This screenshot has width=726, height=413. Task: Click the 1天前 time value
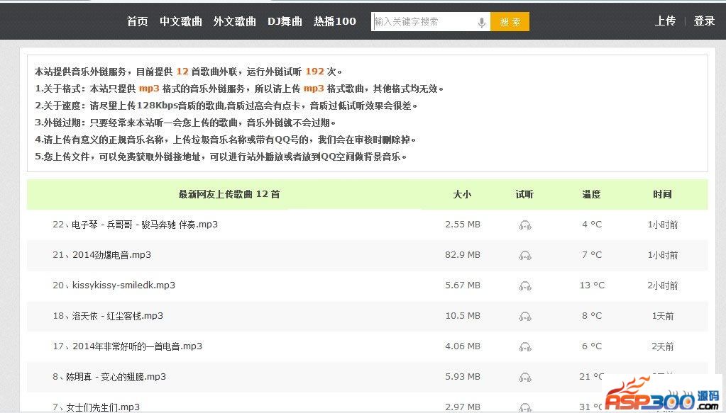point(663,316)
